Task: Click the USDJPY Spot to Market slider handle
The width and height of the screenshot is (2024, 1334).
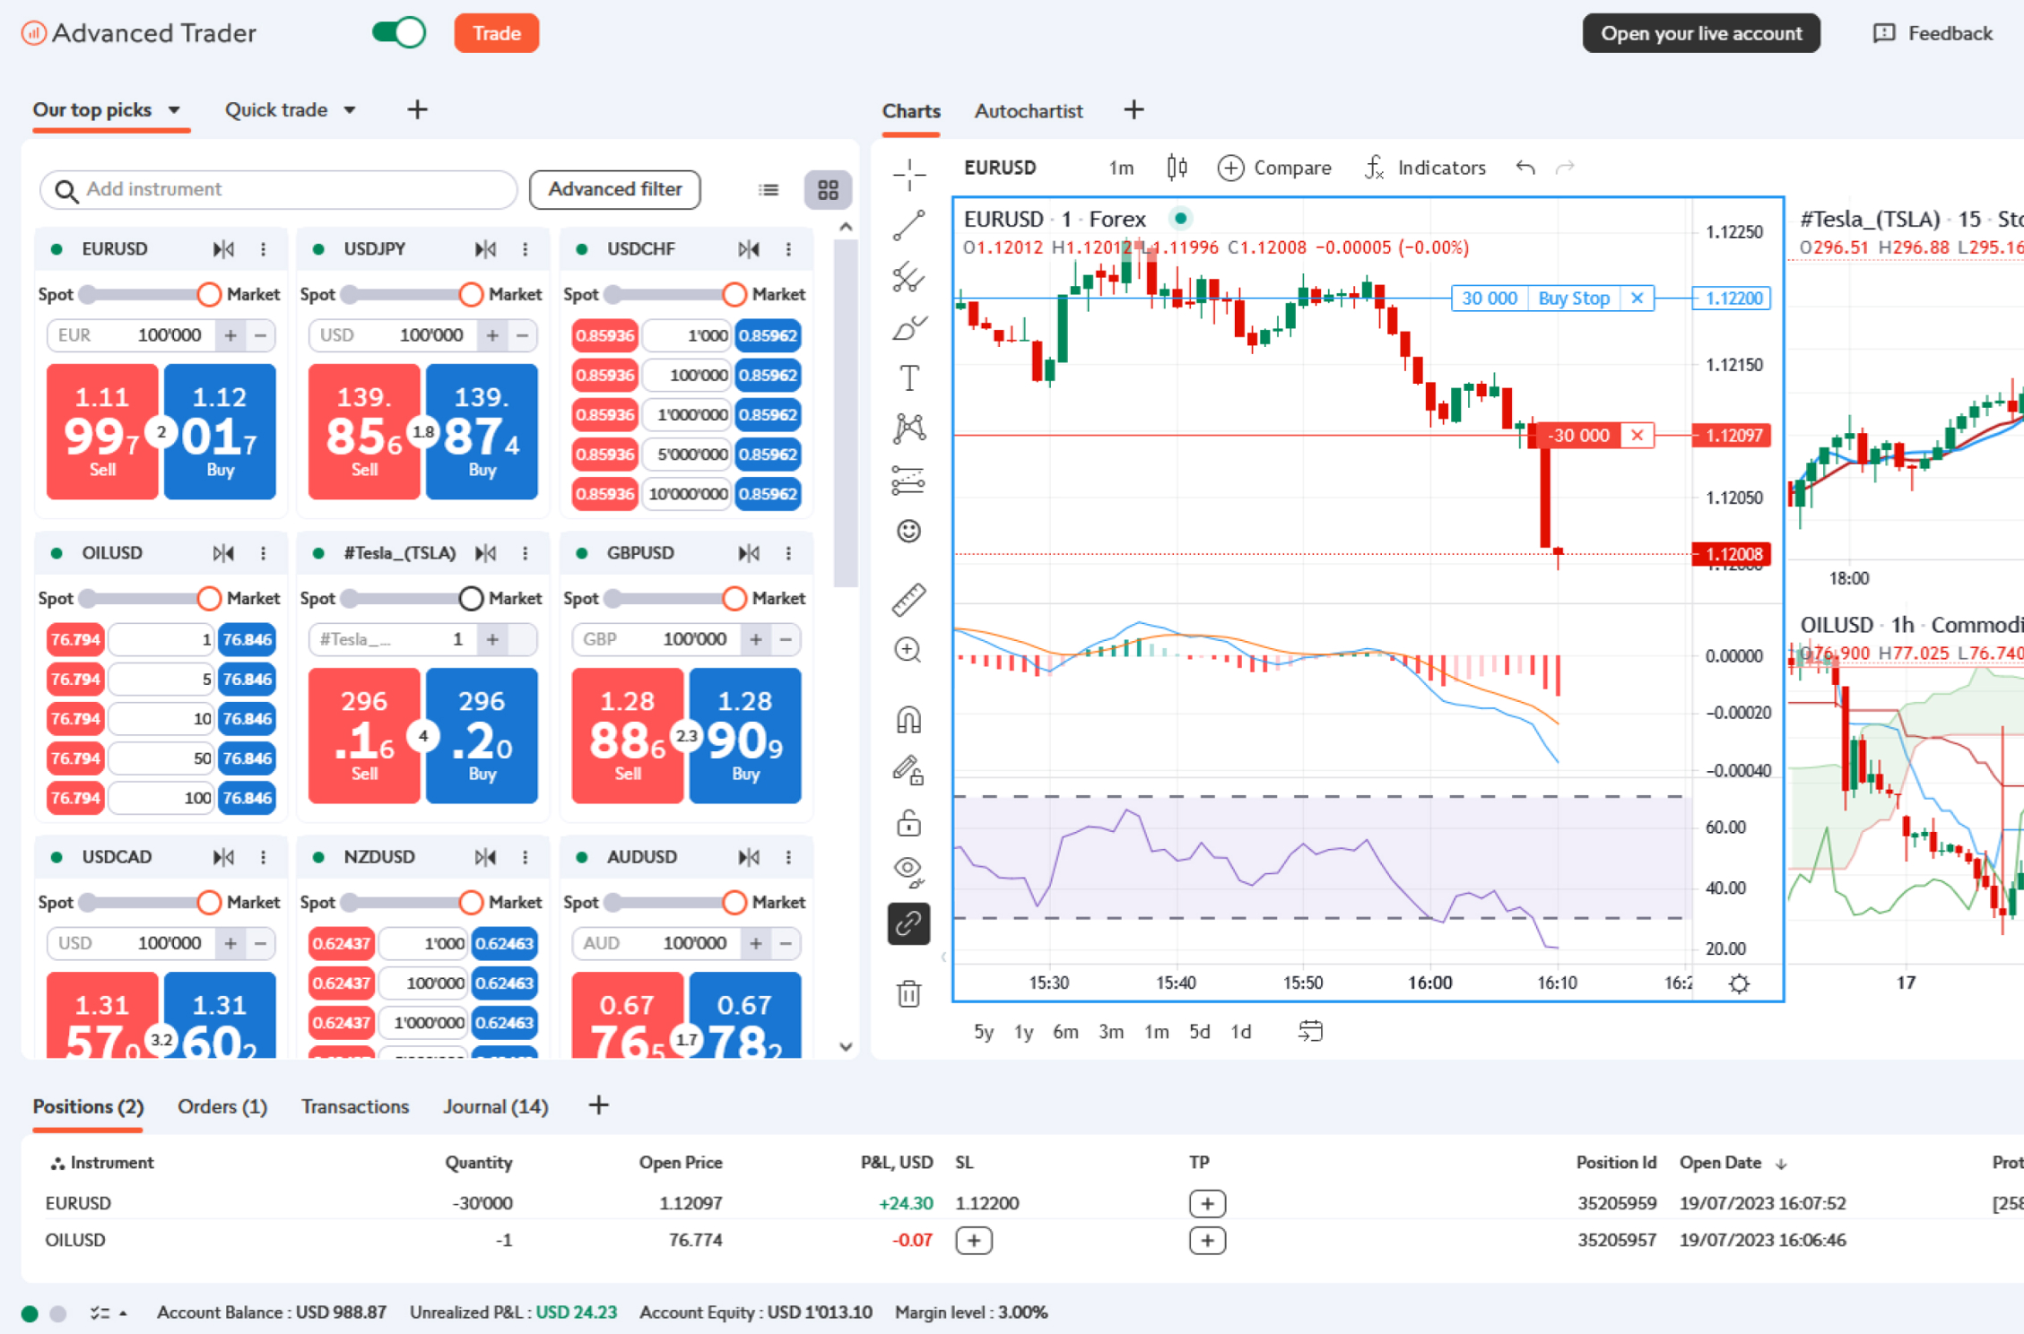Action: [471, 294]
